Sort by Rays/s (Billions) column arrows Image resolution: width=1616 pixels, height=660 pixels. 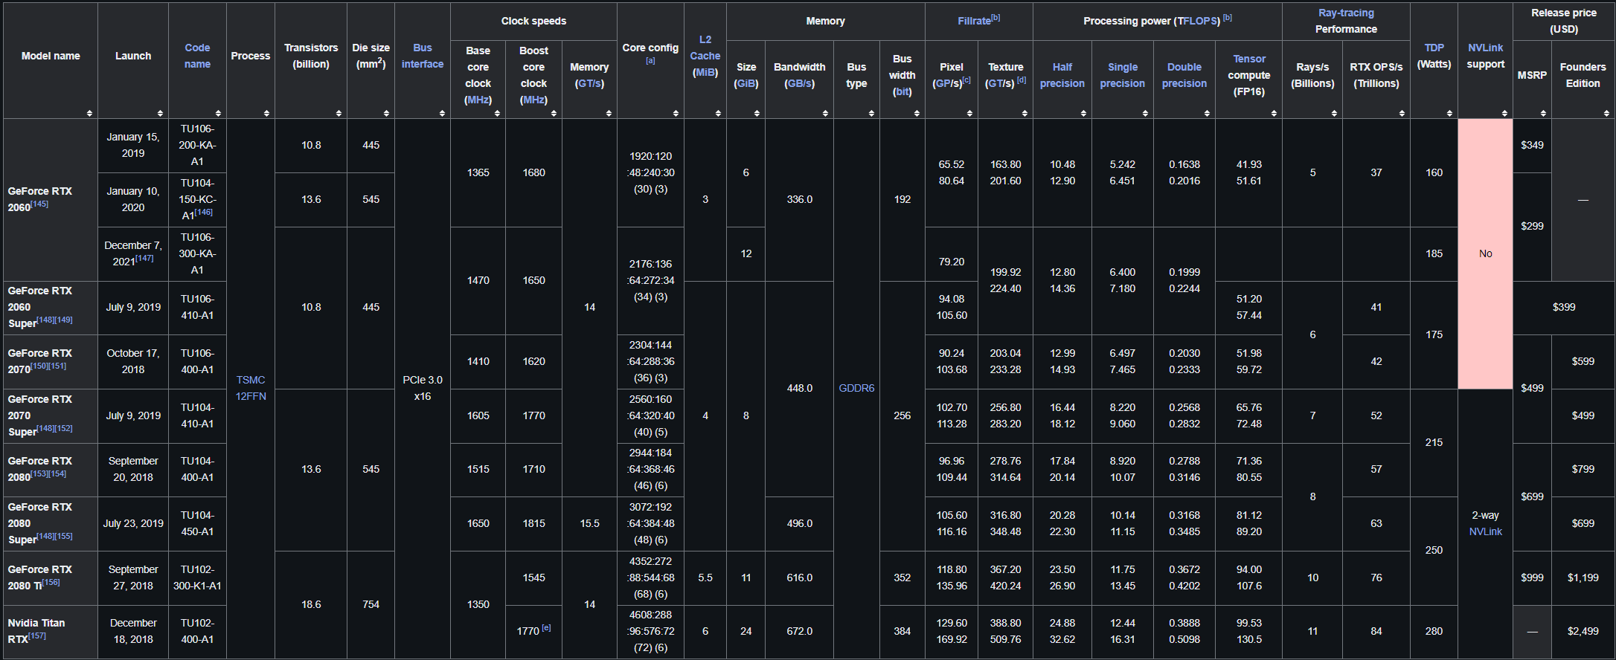pyautogui.click(x=1334, y=113)
